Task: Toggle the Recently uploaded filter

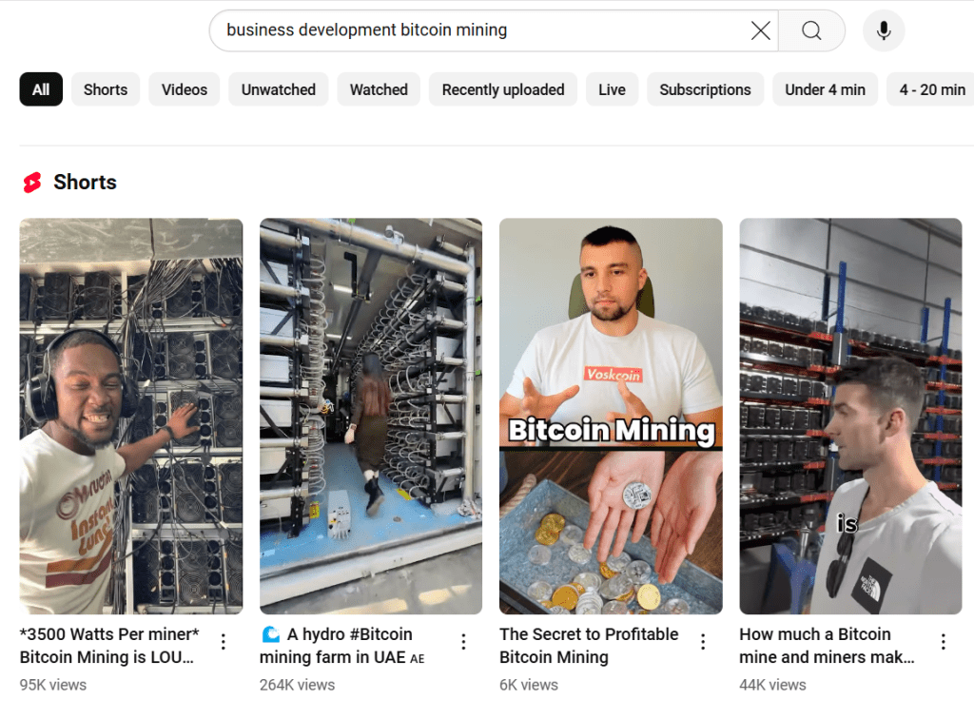Action: tap(502, 88)
